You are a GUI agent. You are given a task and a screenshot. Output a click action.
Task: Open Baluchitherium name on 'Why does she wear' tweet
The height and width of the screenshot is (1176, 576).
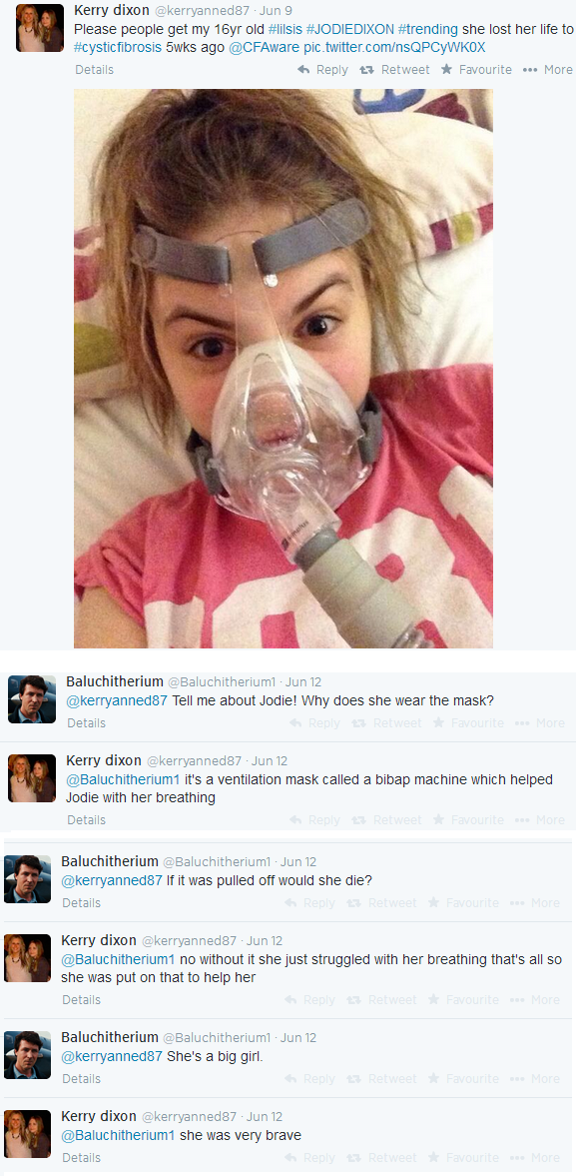click(115, 681)
